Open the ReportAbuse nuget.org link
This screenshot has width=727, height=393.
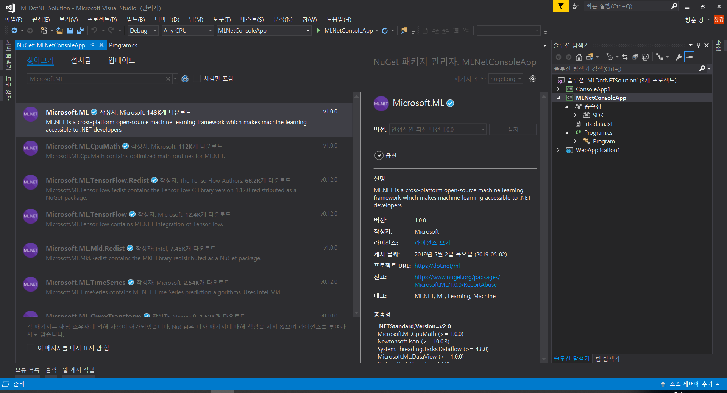[x=457, y=281]
